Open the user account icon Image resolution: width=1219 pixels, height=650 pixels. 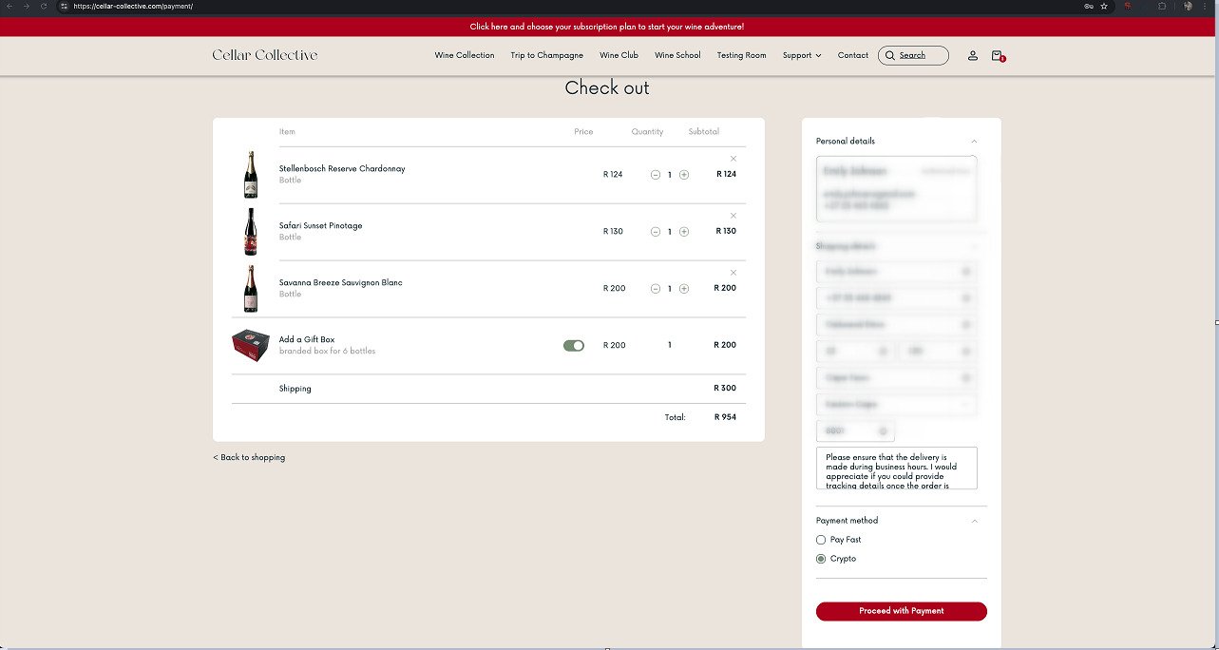tap(973, 55)
